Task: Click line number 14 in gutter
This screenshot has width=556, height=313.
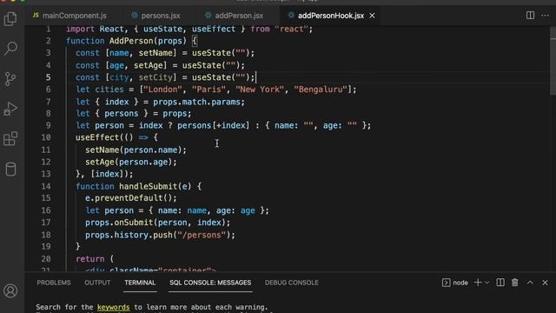Action: click(46, 186)
